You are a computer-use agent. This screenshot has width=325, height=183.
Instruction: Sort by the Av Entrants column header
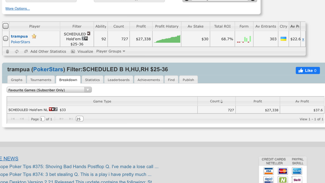tap(266, 26)
